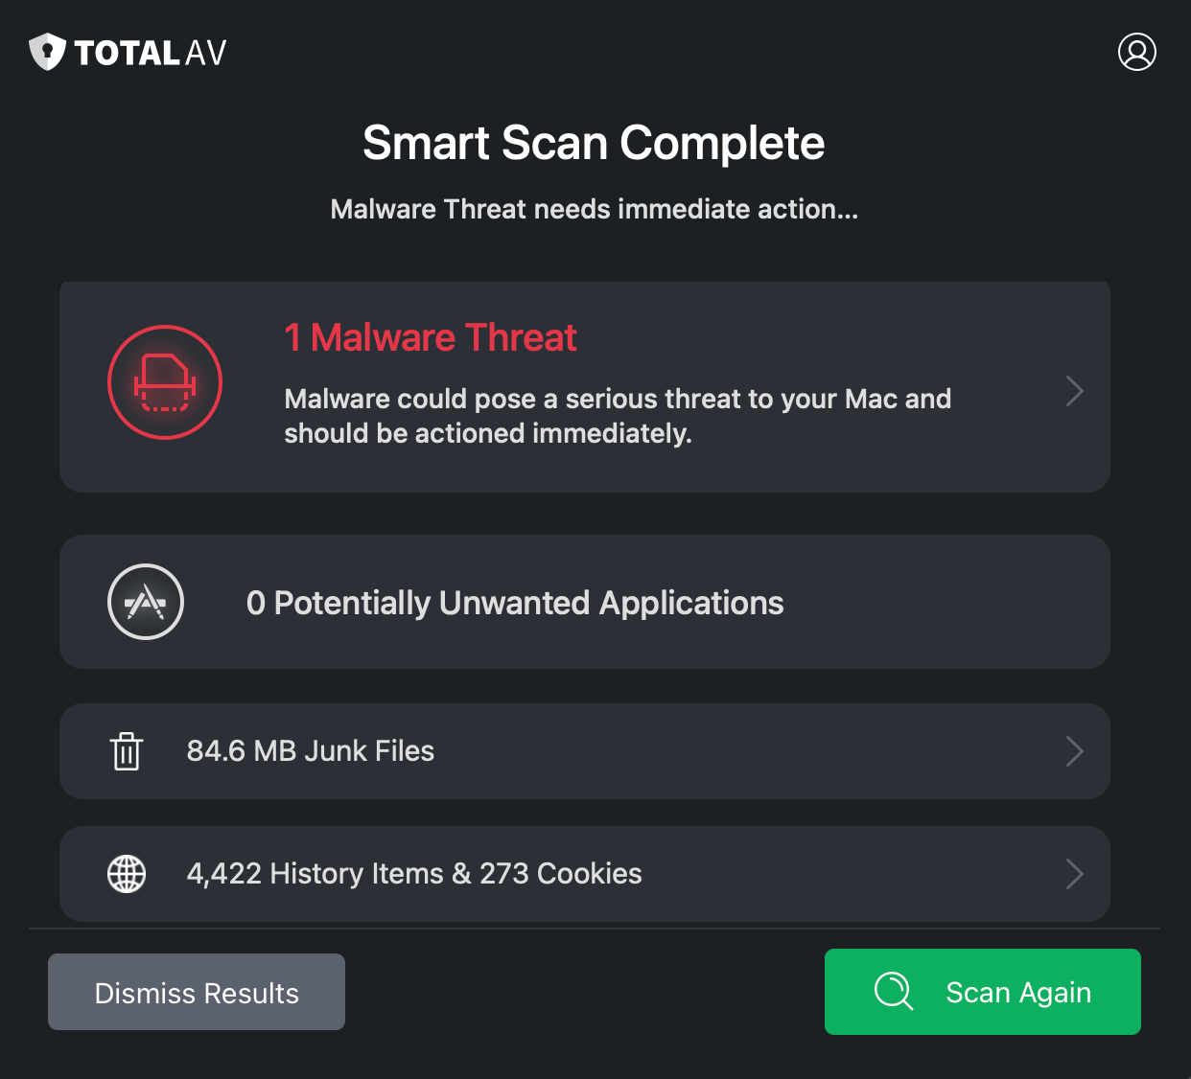
Task: Open the 1 Malware Threat heading
Action: point(431,338)
